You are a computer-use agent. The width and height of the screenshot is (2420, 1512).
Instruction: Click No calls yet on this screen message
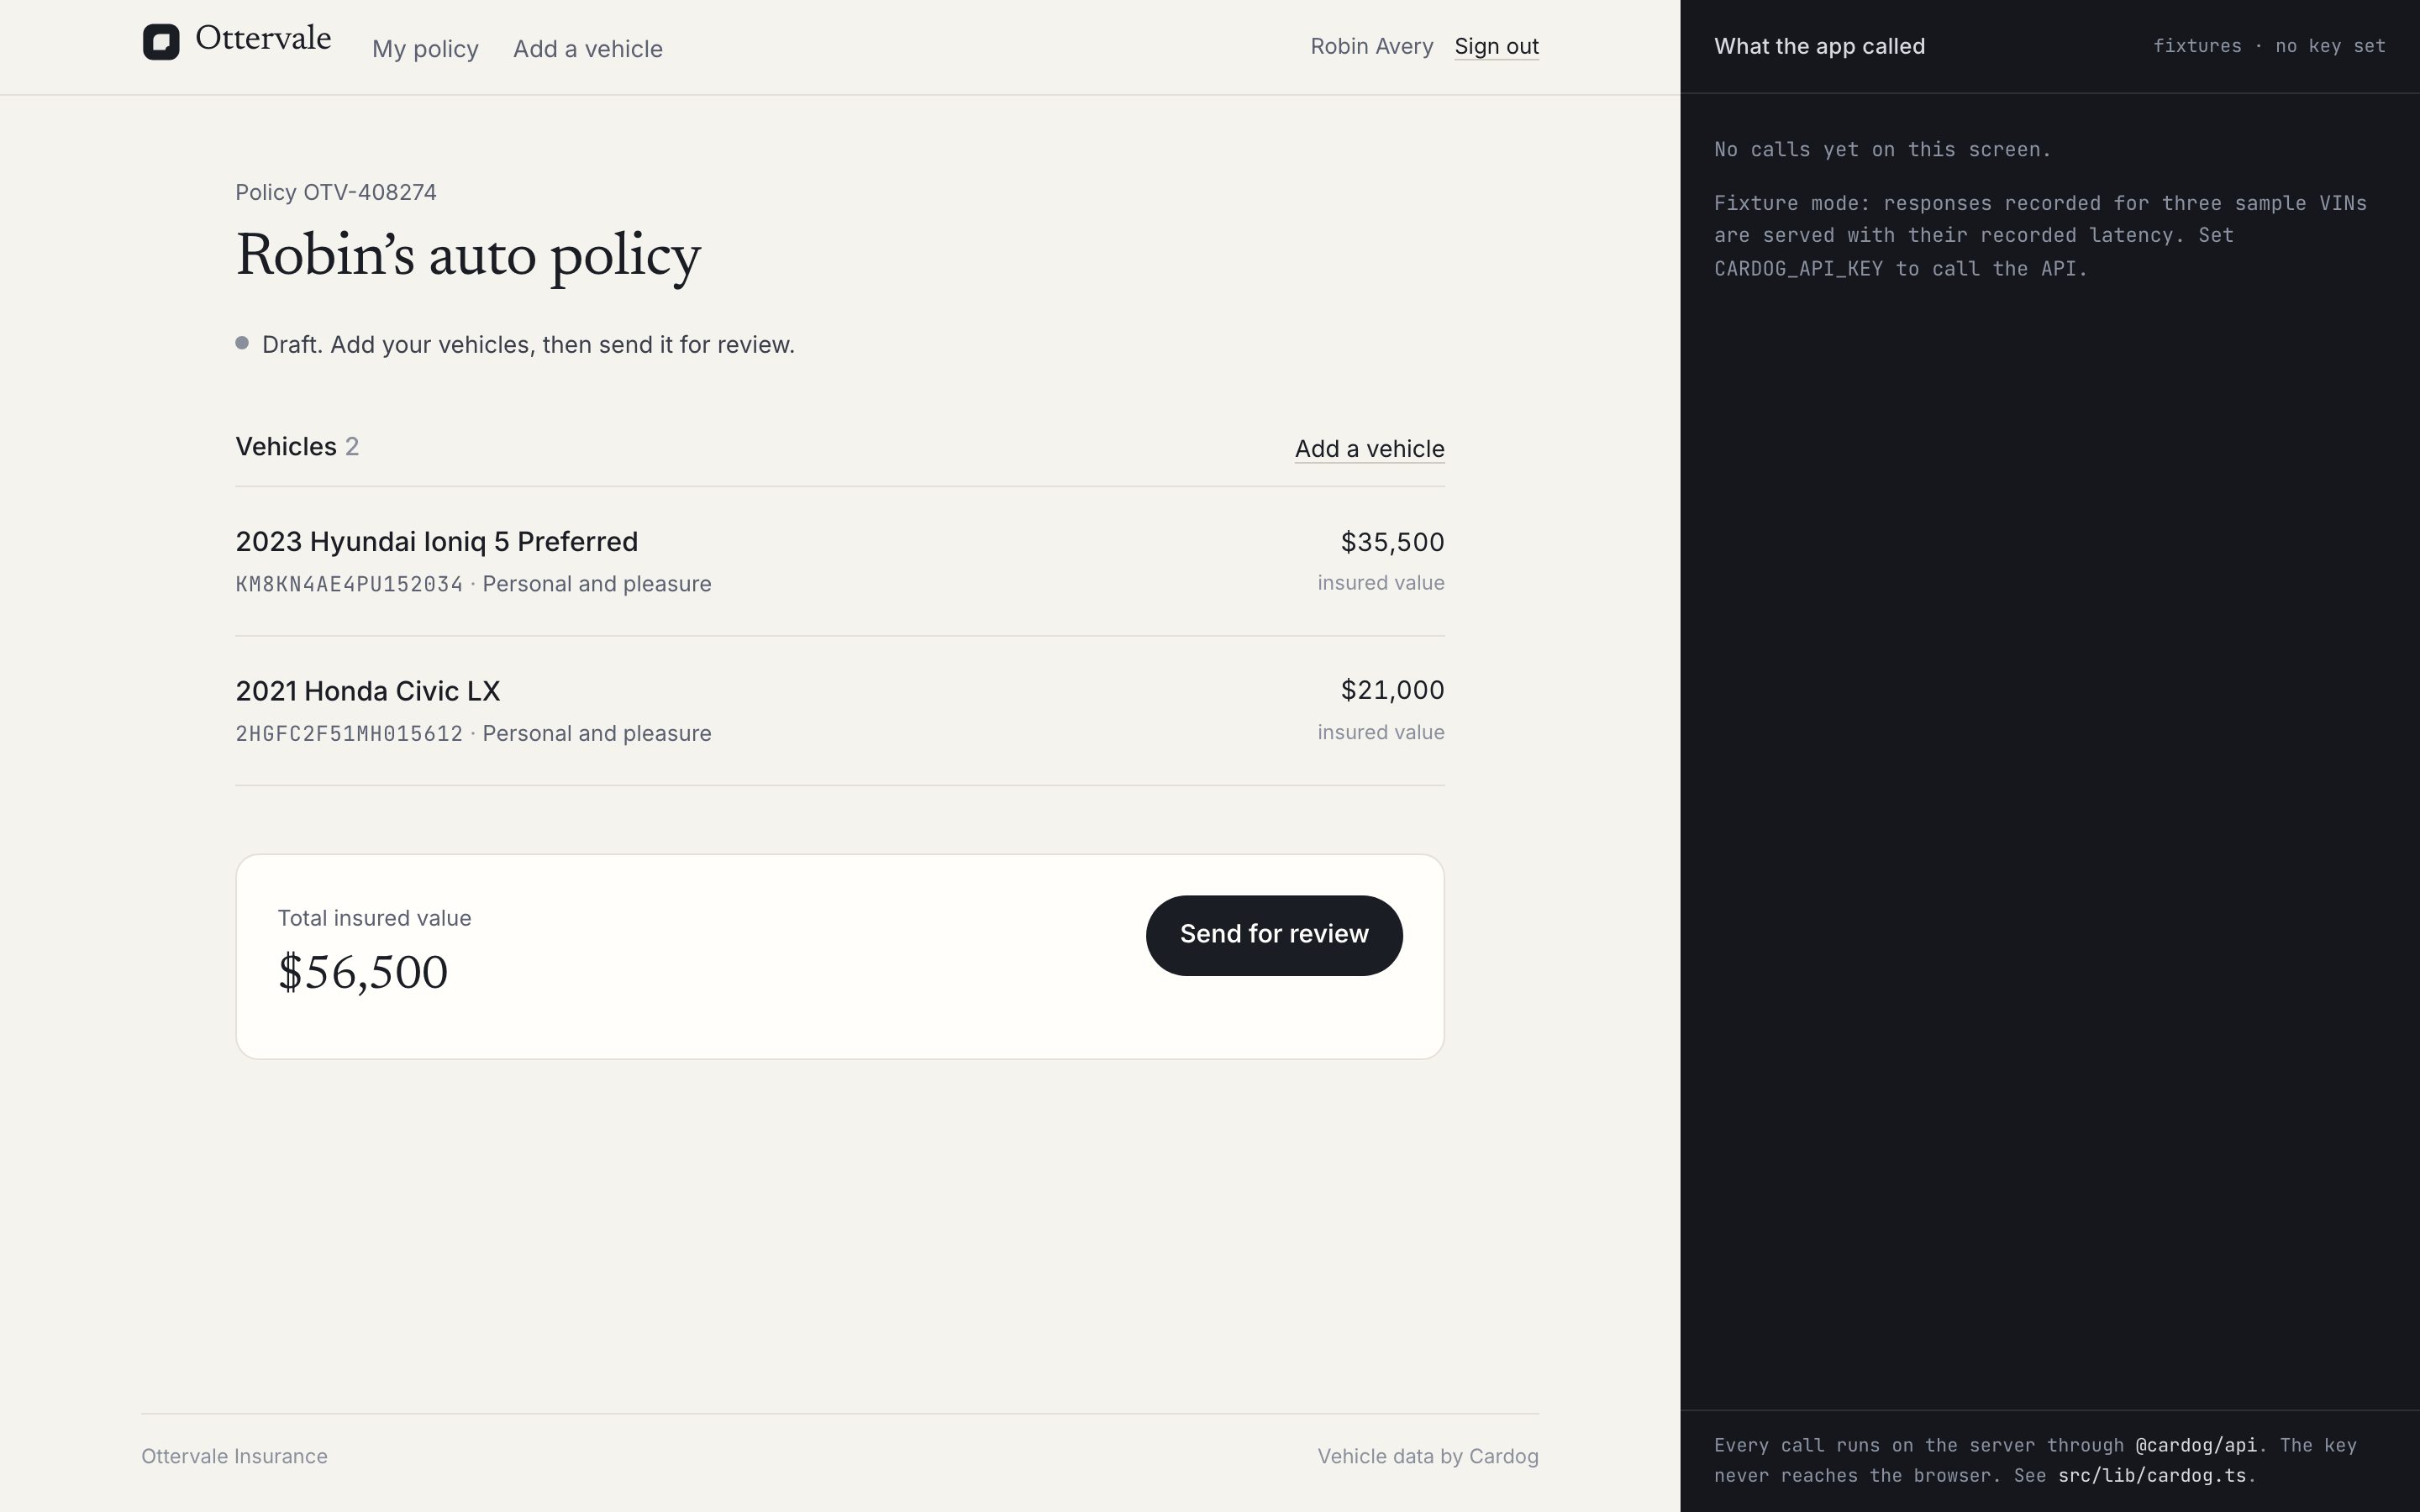tap(1882, 150)
